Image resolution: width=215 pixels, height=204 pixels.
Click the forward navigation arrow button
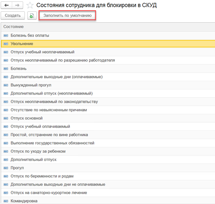(x=17, y=5)
